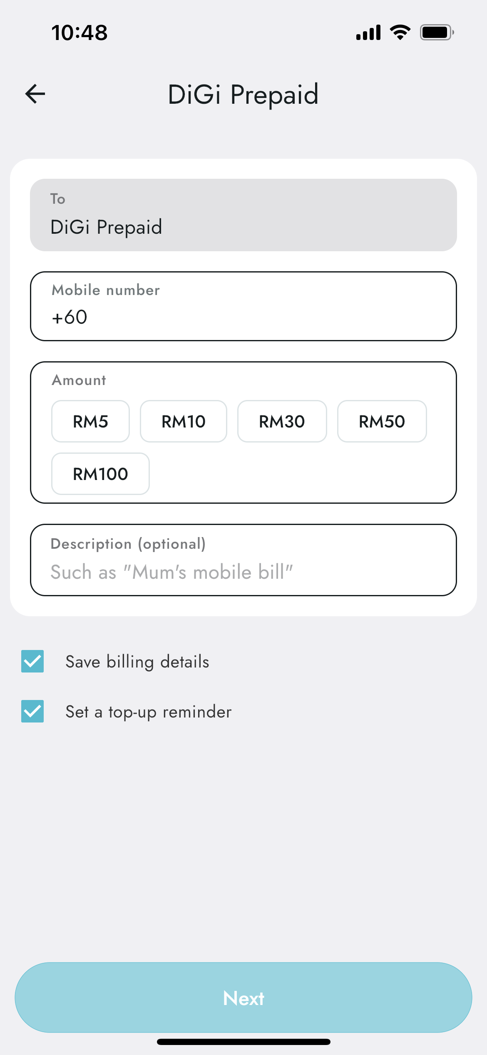Viewport: 487px width, 1055px height.
Task: Tap the home indicator bar
Action: click(x=243, y=1042)
